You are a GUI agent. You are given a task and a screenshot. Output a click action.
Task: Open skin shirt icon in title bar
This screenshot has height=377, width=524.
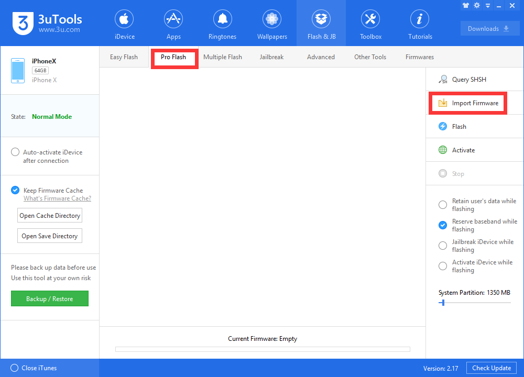[466, 6]
